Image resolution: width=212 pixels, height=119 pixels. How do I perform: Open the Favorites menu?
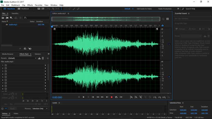39,5
